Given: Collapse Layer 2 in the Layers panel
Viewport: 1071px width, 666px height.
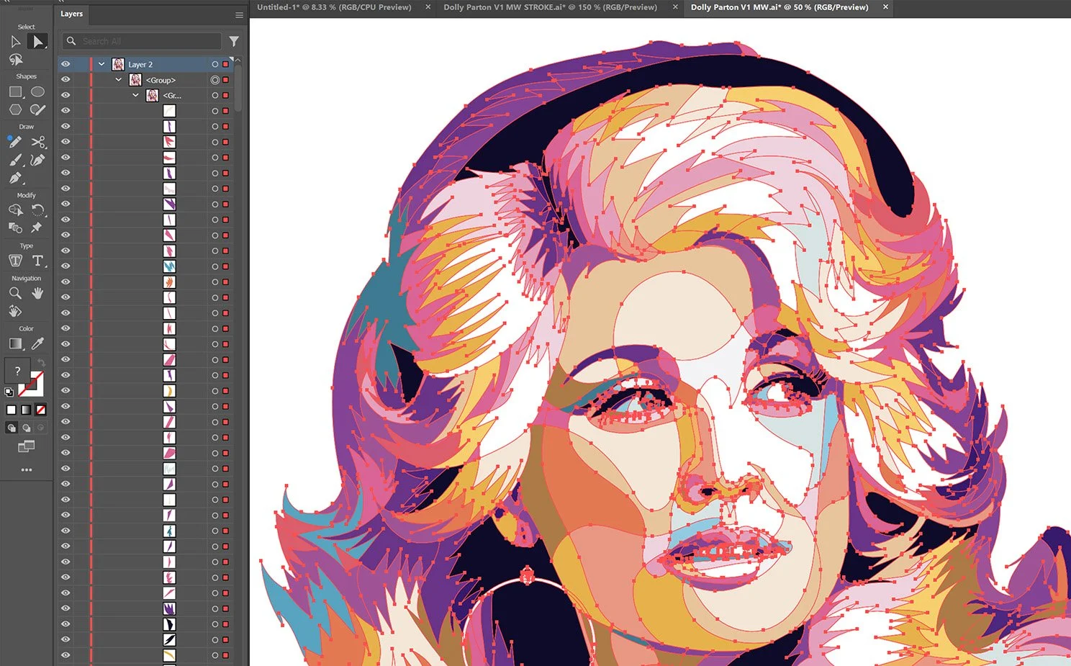Looking at the screenshot, I should pos(101,64).
